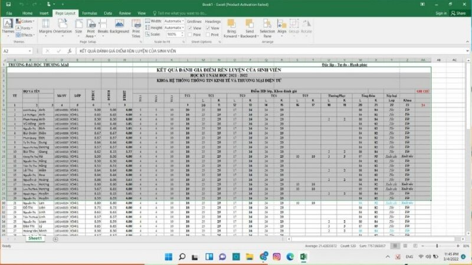Toggle Gridlines Print checkbox
This screenshot has width=472, height=265.
pyautogui.click(x=190, y=35)
